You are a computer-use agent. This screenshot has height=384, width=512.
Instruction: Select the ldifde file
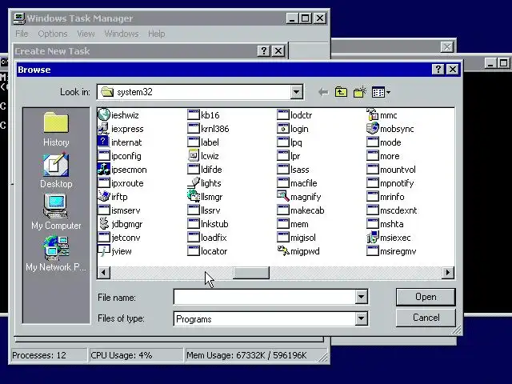[205, 170]
